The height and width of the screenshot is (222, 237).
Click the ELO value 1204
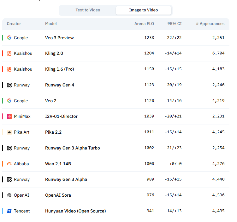(x=149, y=53)
